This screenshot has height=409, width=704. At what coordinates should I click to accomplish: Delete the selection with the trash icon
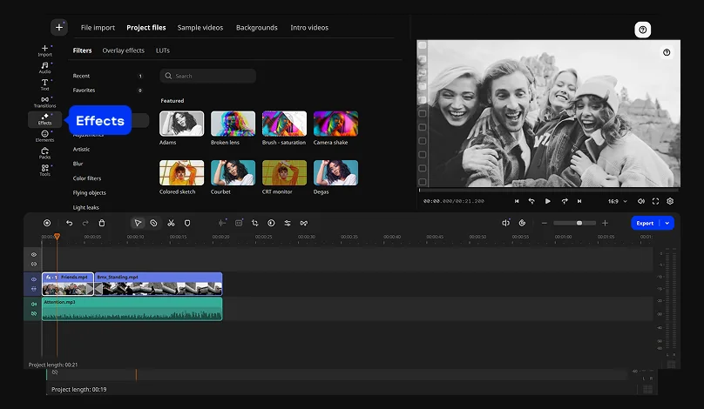pos(102,223)
